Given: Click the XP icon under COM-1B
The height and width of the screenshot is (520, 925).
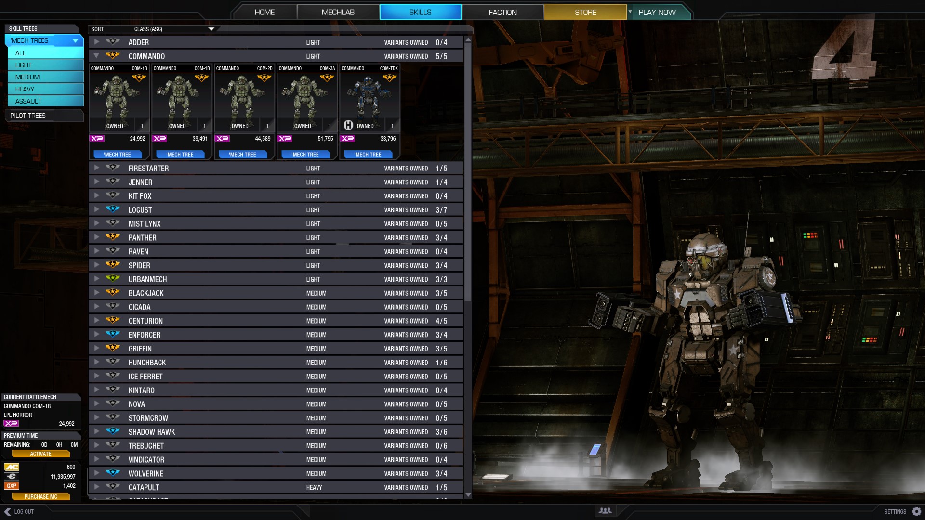Looking at the screenshot, I should coord(97,139).
